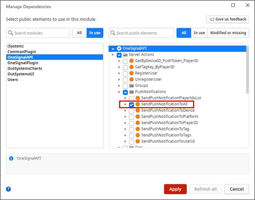
Task: Collapse the PushNotifications folder arrow
Action: tap(119, 92)
